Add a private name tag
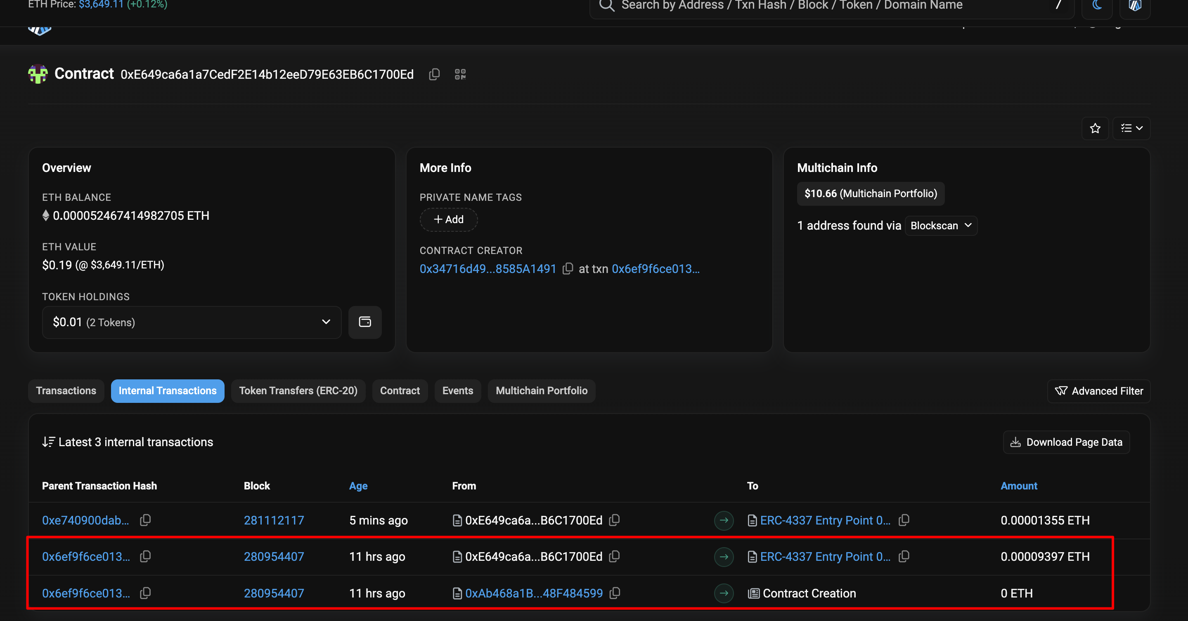 [448, 219]
